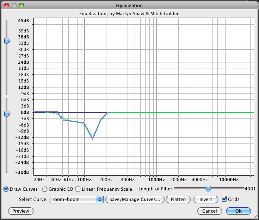Click the Cancel button

point(209,211)
